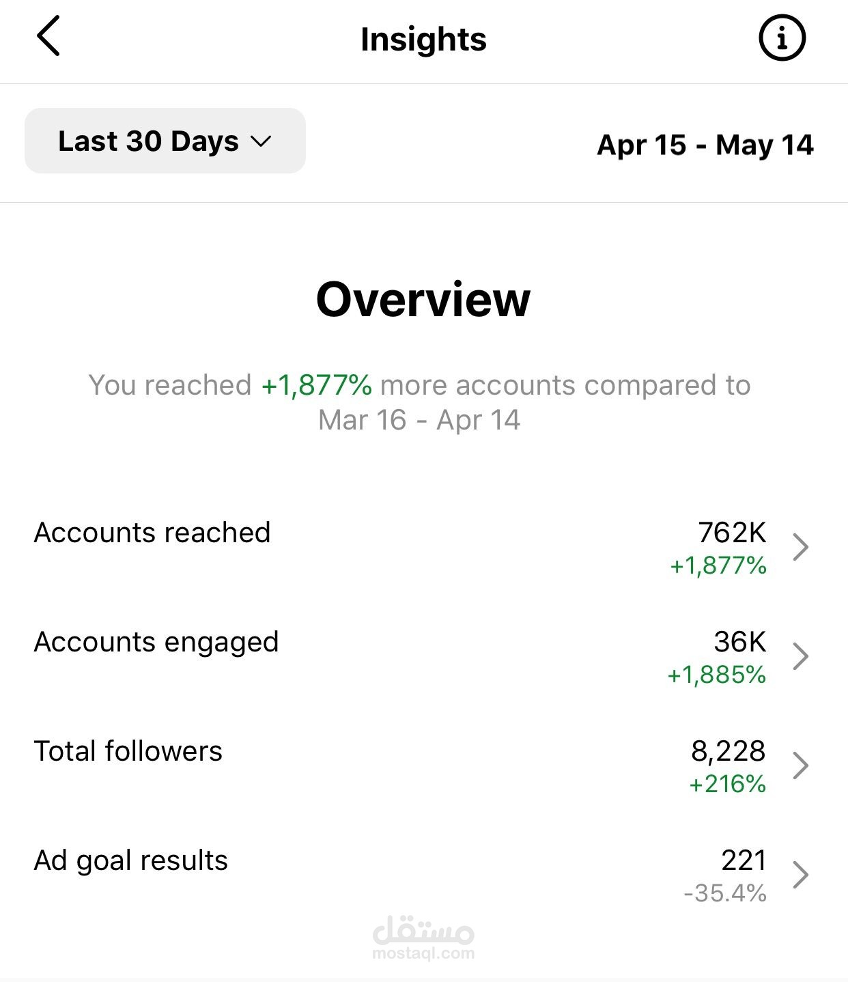Screen dimensions: 848x982
Task: Click the chevron next to Last 30 Days
Action: [x=261, y=141]
